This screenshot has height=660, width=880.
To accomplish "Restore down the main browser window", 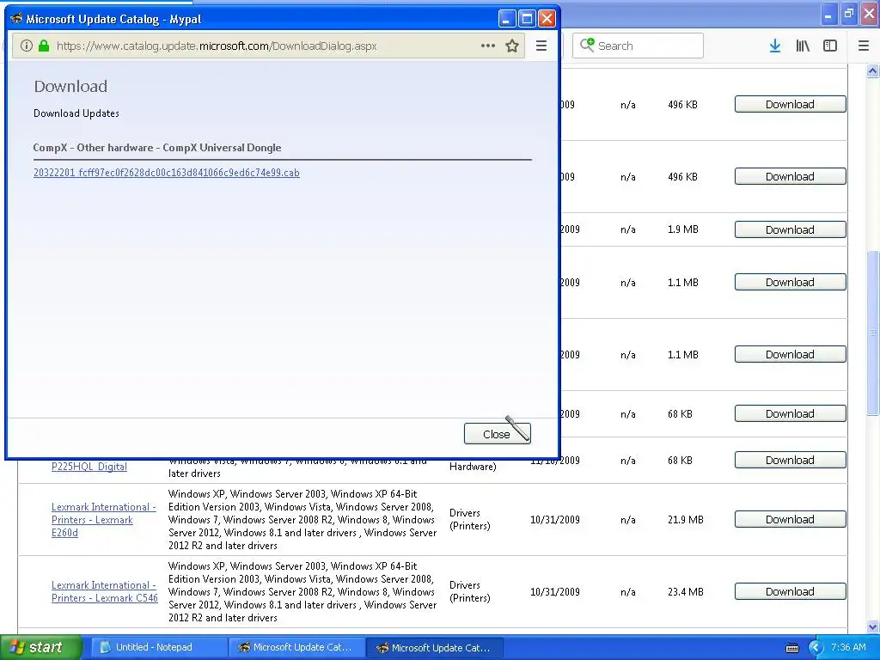I will 848,15.
